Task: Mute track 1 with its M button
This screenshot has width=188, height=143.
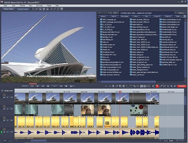Action: tap(12, 97)
